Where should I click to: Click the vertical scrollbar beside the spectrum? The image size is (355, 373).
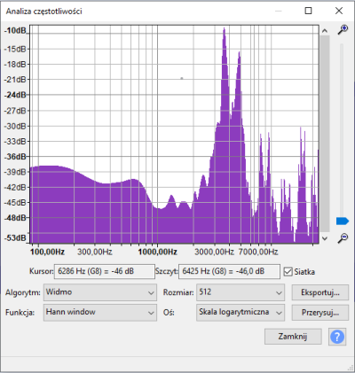tap(325, 134)
